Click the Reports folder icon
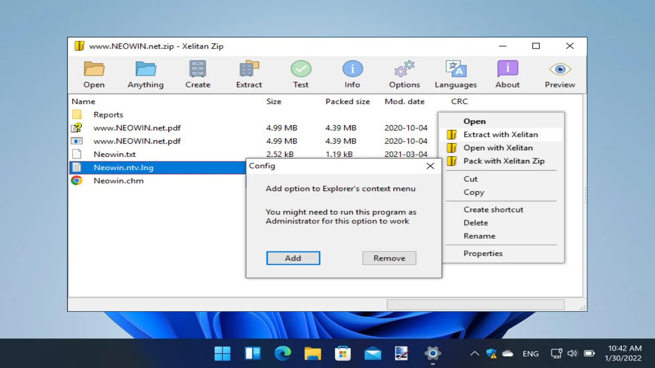The width and height of the screenshot is (655, 368). [77, 114]
